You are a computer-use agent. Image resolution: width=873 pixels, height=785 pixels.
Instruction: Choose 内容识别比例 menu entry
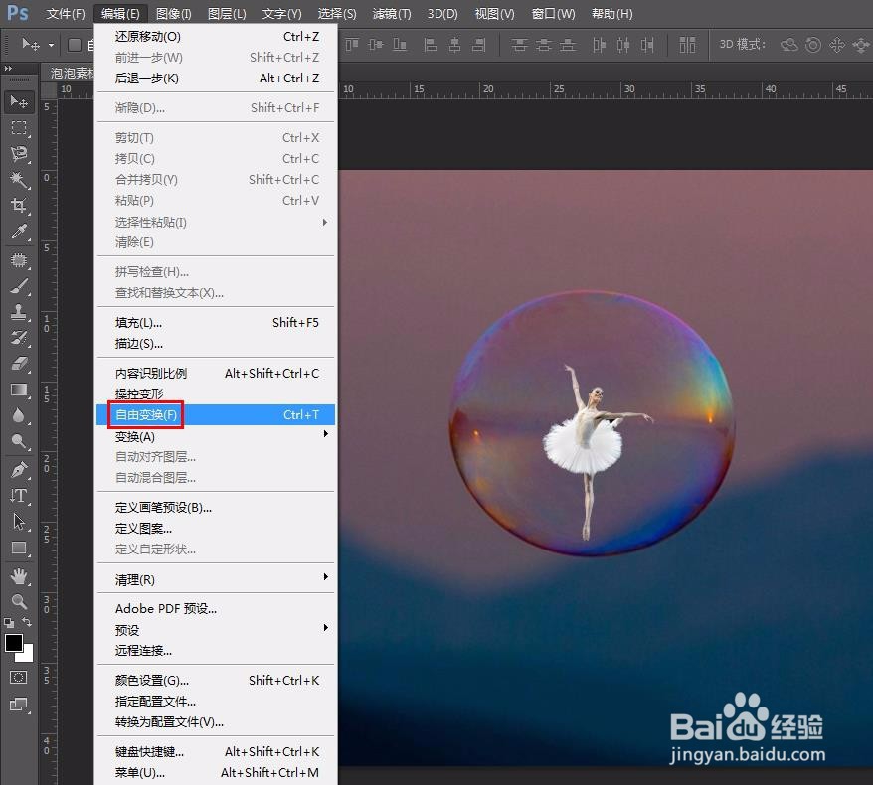(216, 374)
